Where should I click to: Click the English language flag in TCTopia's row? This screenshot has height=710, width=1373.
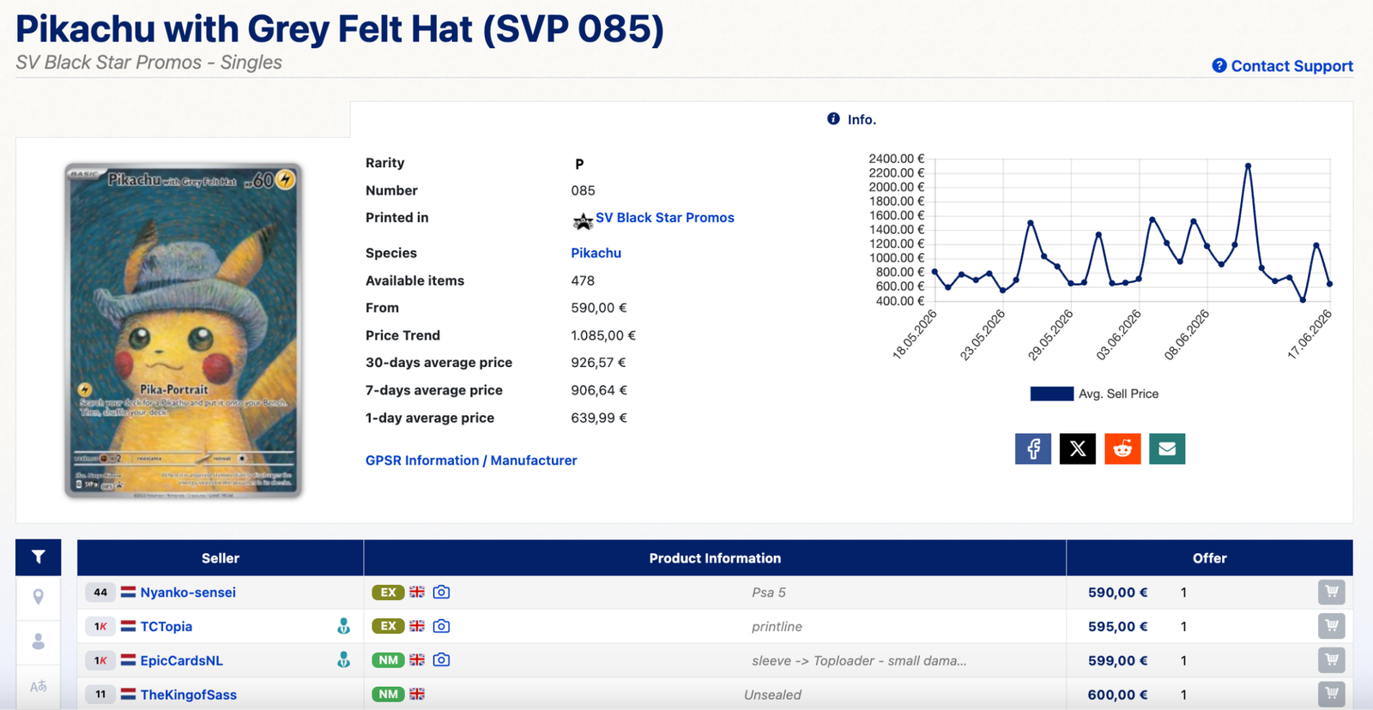click(x=417, y=626)
